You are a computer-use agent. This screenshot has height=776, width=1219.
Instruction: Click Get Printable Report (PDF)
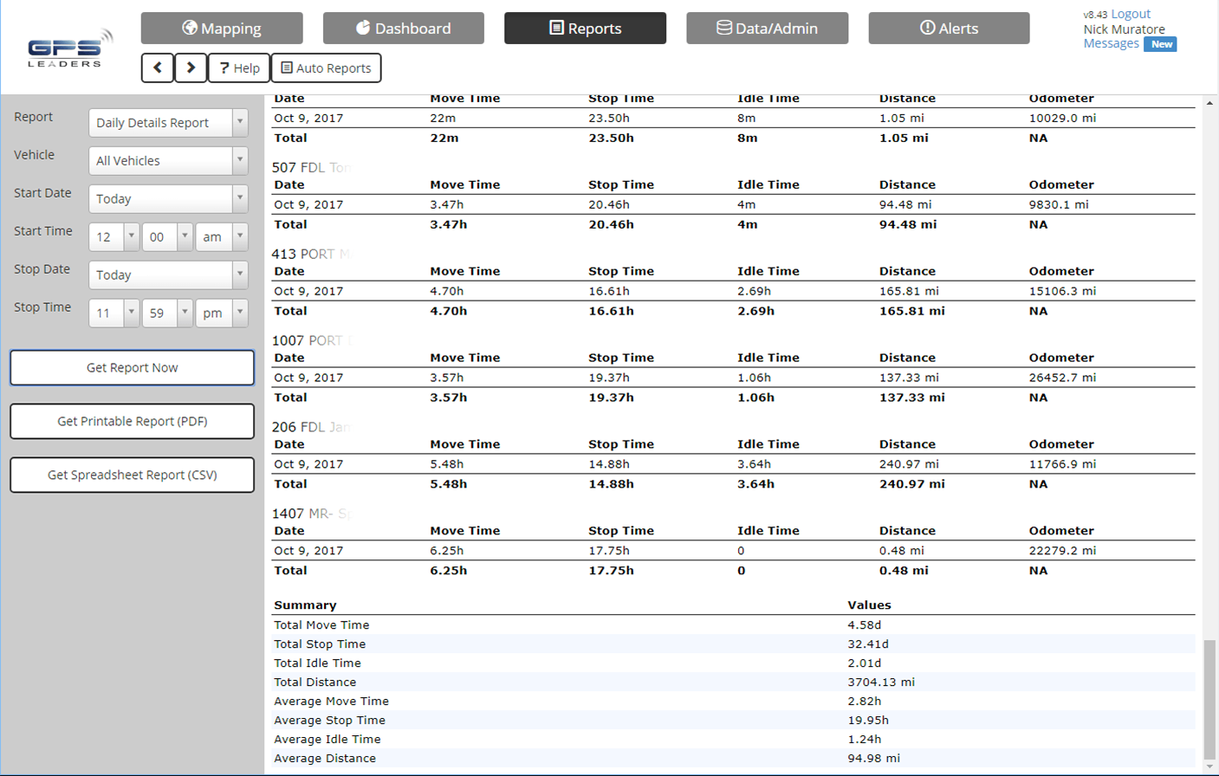coord(132,421)
